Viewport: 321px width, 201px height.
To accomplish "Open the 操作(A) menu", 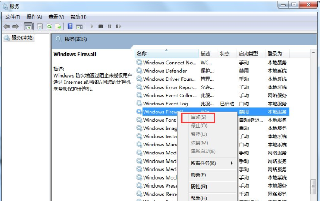I will point(34,17).
